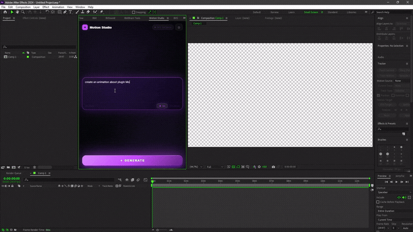413x232 pixels.
Task: Expand overflow panel tabs next to BitS tab
Action: click(x=184, y=18)
